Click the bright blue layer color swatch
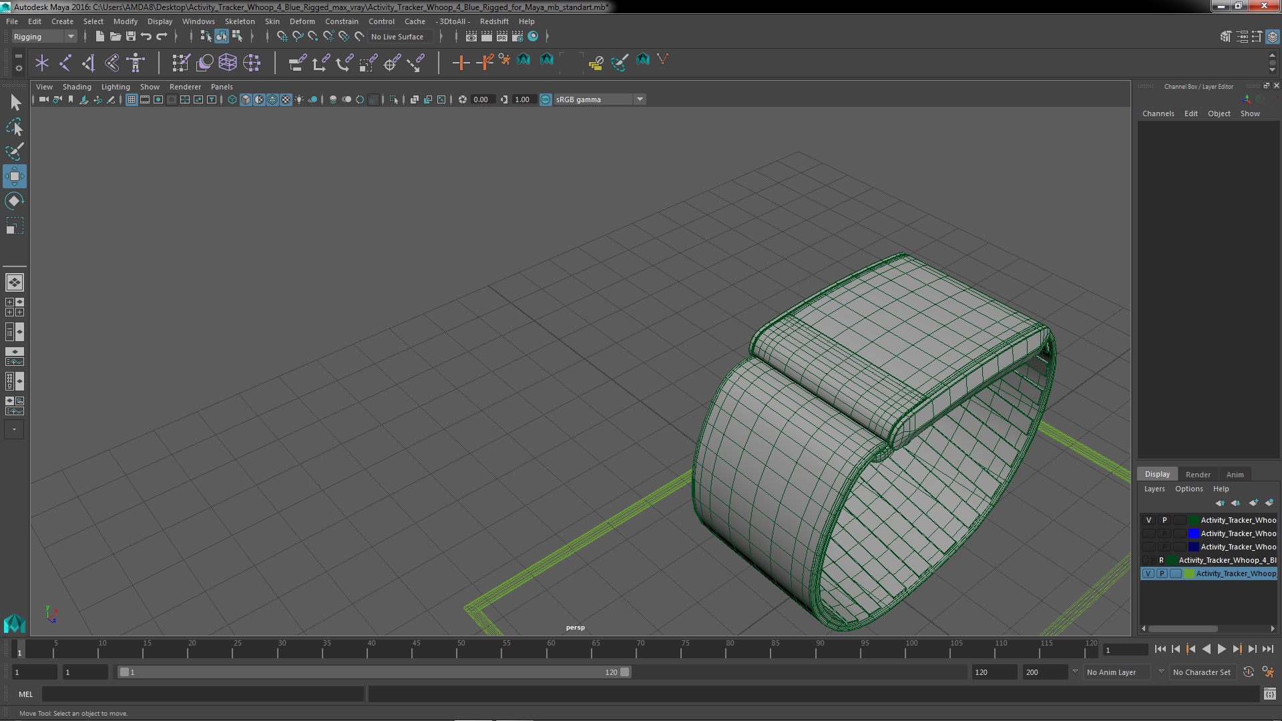The width and height of the screenshot is (1282, 721). click(1193, 533)
